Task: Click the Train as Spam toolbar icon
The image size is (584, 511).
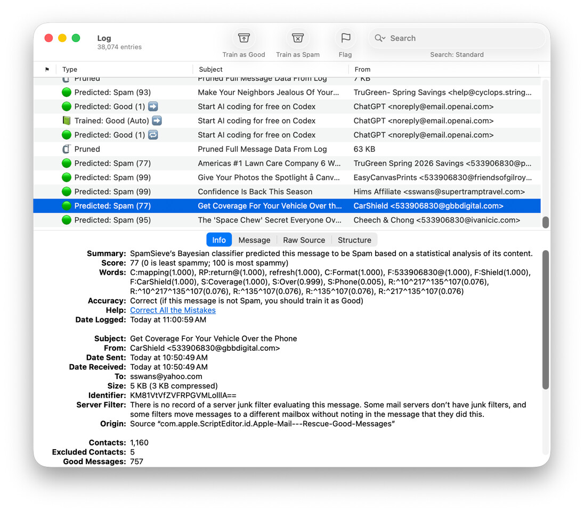Action: click(x=297, y=38)
